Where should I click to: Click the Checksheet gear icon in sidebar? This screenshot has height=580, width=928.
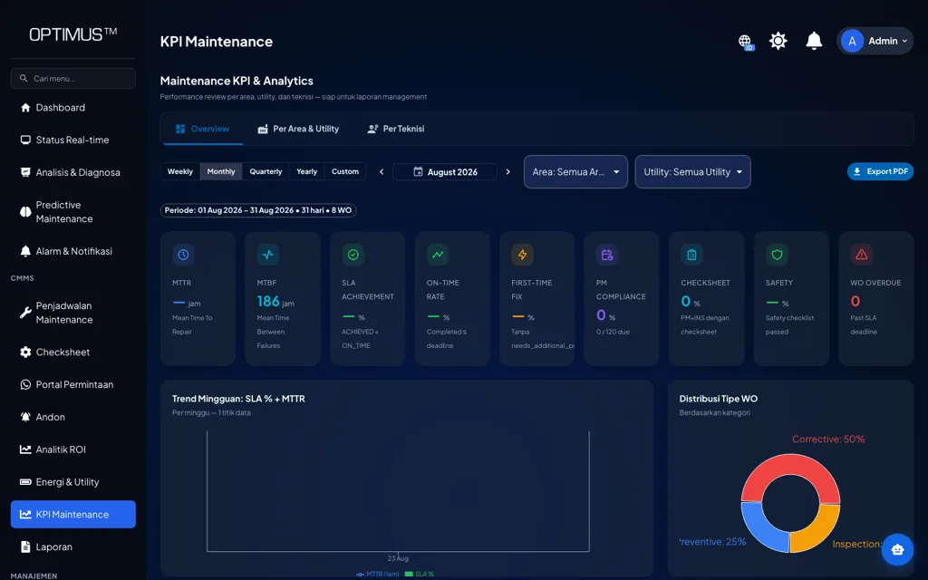tap(25, 353)
